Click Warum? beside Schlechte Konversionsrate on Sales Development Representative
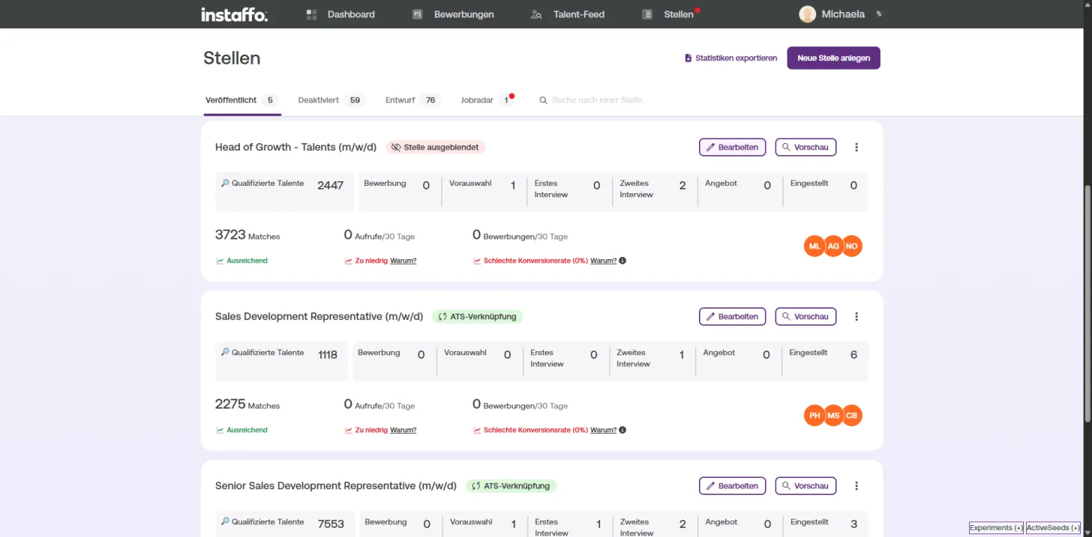 604,430
